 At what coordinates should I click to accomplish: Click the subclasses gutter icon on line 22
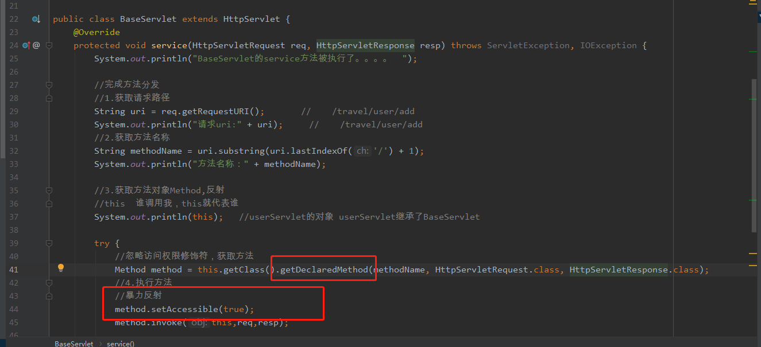point(36,19)
